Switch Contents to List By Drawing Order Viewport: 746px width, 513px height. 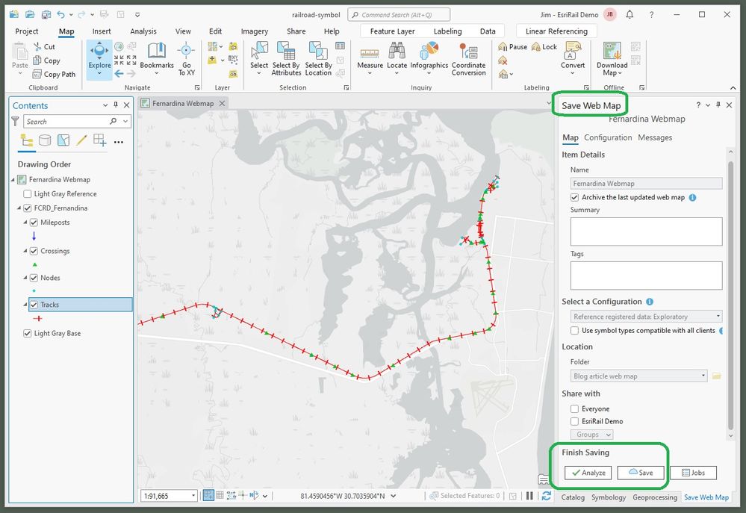[27, 140]
